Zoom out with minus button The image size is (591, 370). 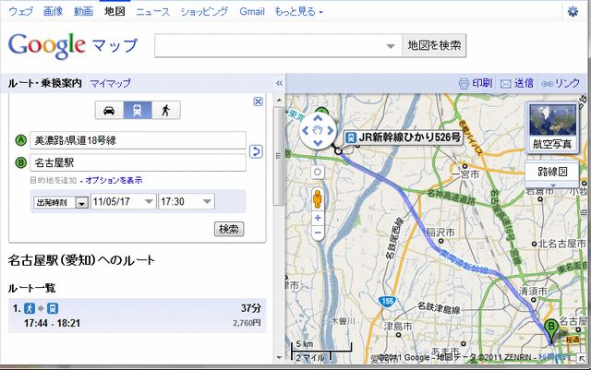coord(318,233)
